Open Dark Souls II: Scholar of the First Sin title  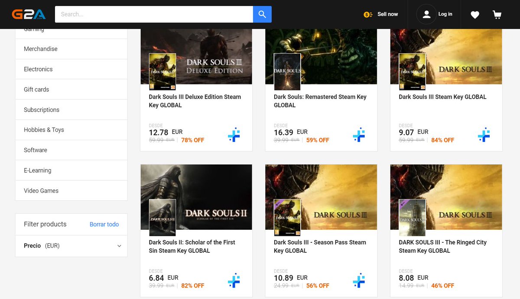coord(192,246)
